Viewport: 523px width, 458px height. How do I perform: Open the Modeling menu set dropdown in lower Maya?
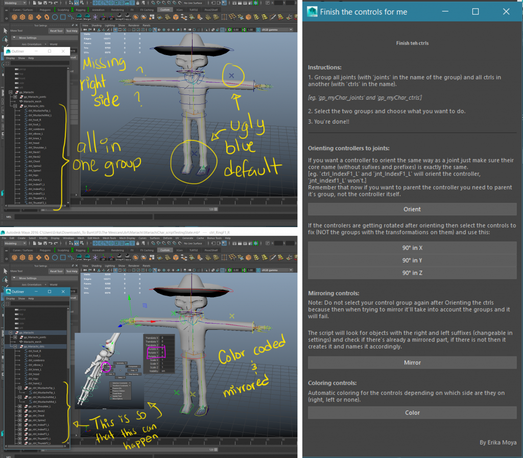coord(14,244)
